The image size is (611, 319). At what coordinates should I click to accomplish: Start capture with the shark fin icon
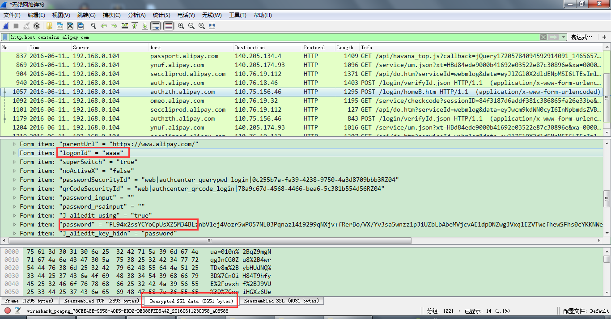click(x=6, y=26)
